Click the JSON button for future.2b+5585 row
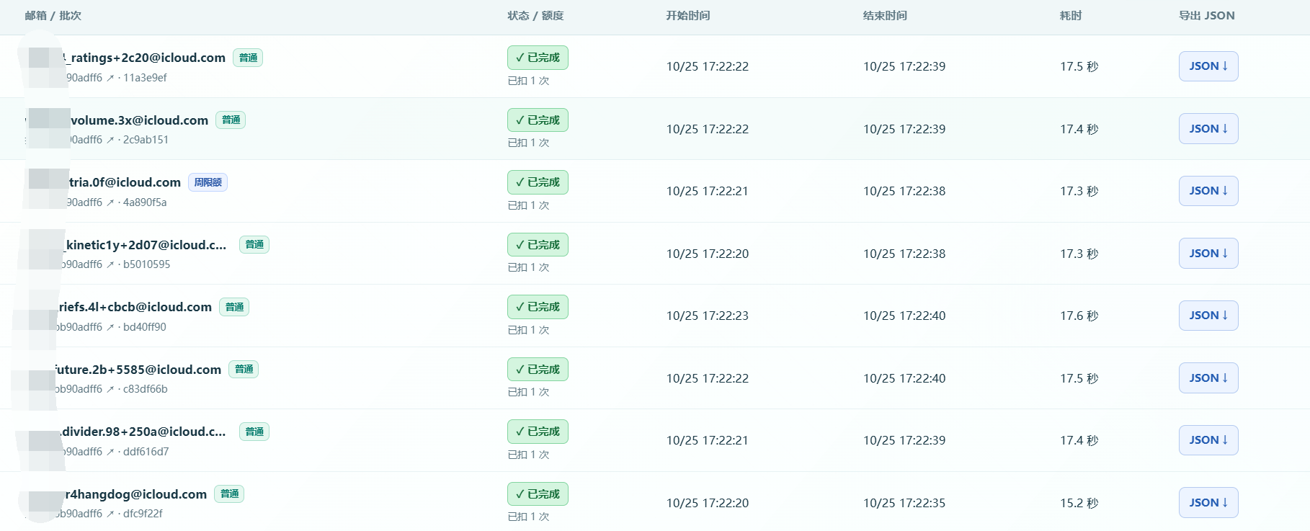The width and height of the screenshot is (1310, 531). click(1208, 378)
